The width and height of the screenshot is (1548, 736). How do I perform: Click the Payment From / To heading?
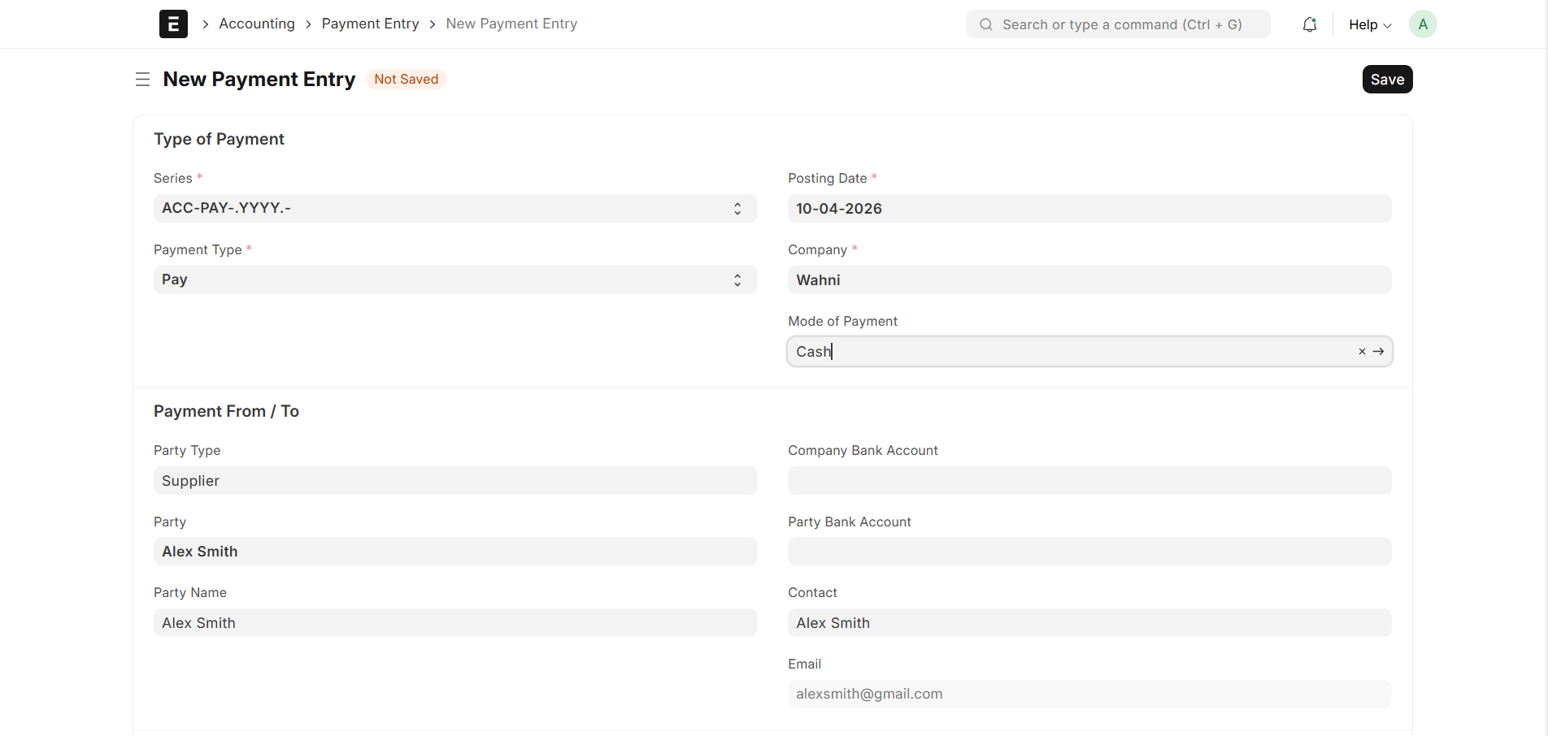click(226, 411)
